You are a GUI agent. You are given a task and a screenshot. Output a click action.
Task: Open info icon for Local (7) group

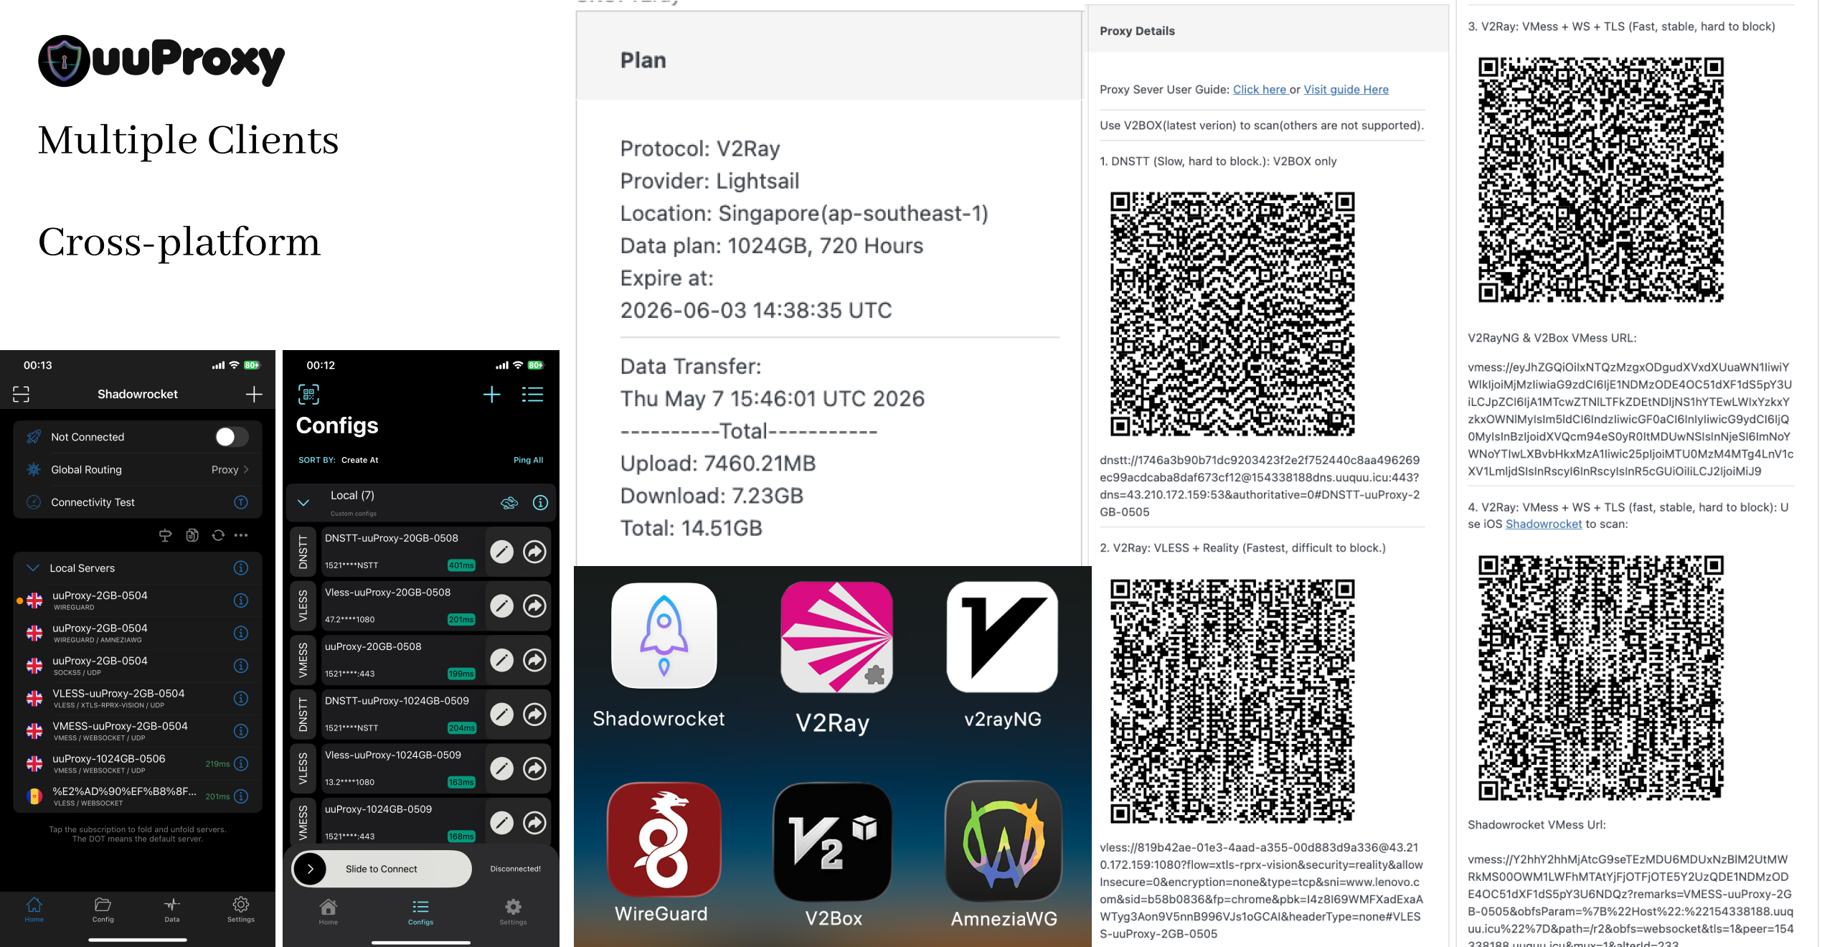[540, 502]
